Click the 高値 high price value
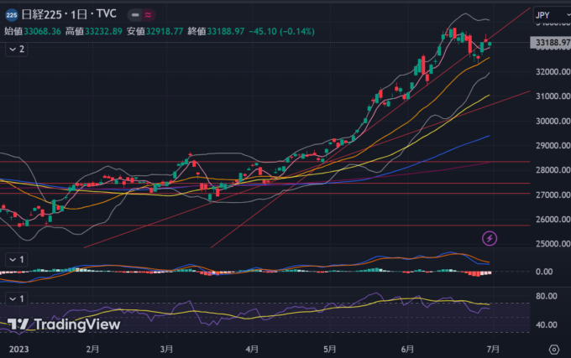 pos(100,31)
